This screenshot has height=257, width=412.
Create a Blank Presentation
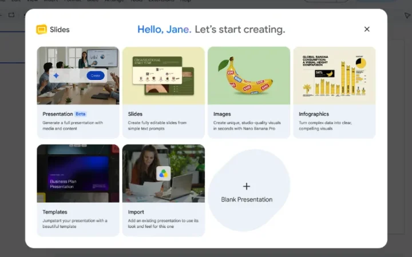tap(249, 190)
